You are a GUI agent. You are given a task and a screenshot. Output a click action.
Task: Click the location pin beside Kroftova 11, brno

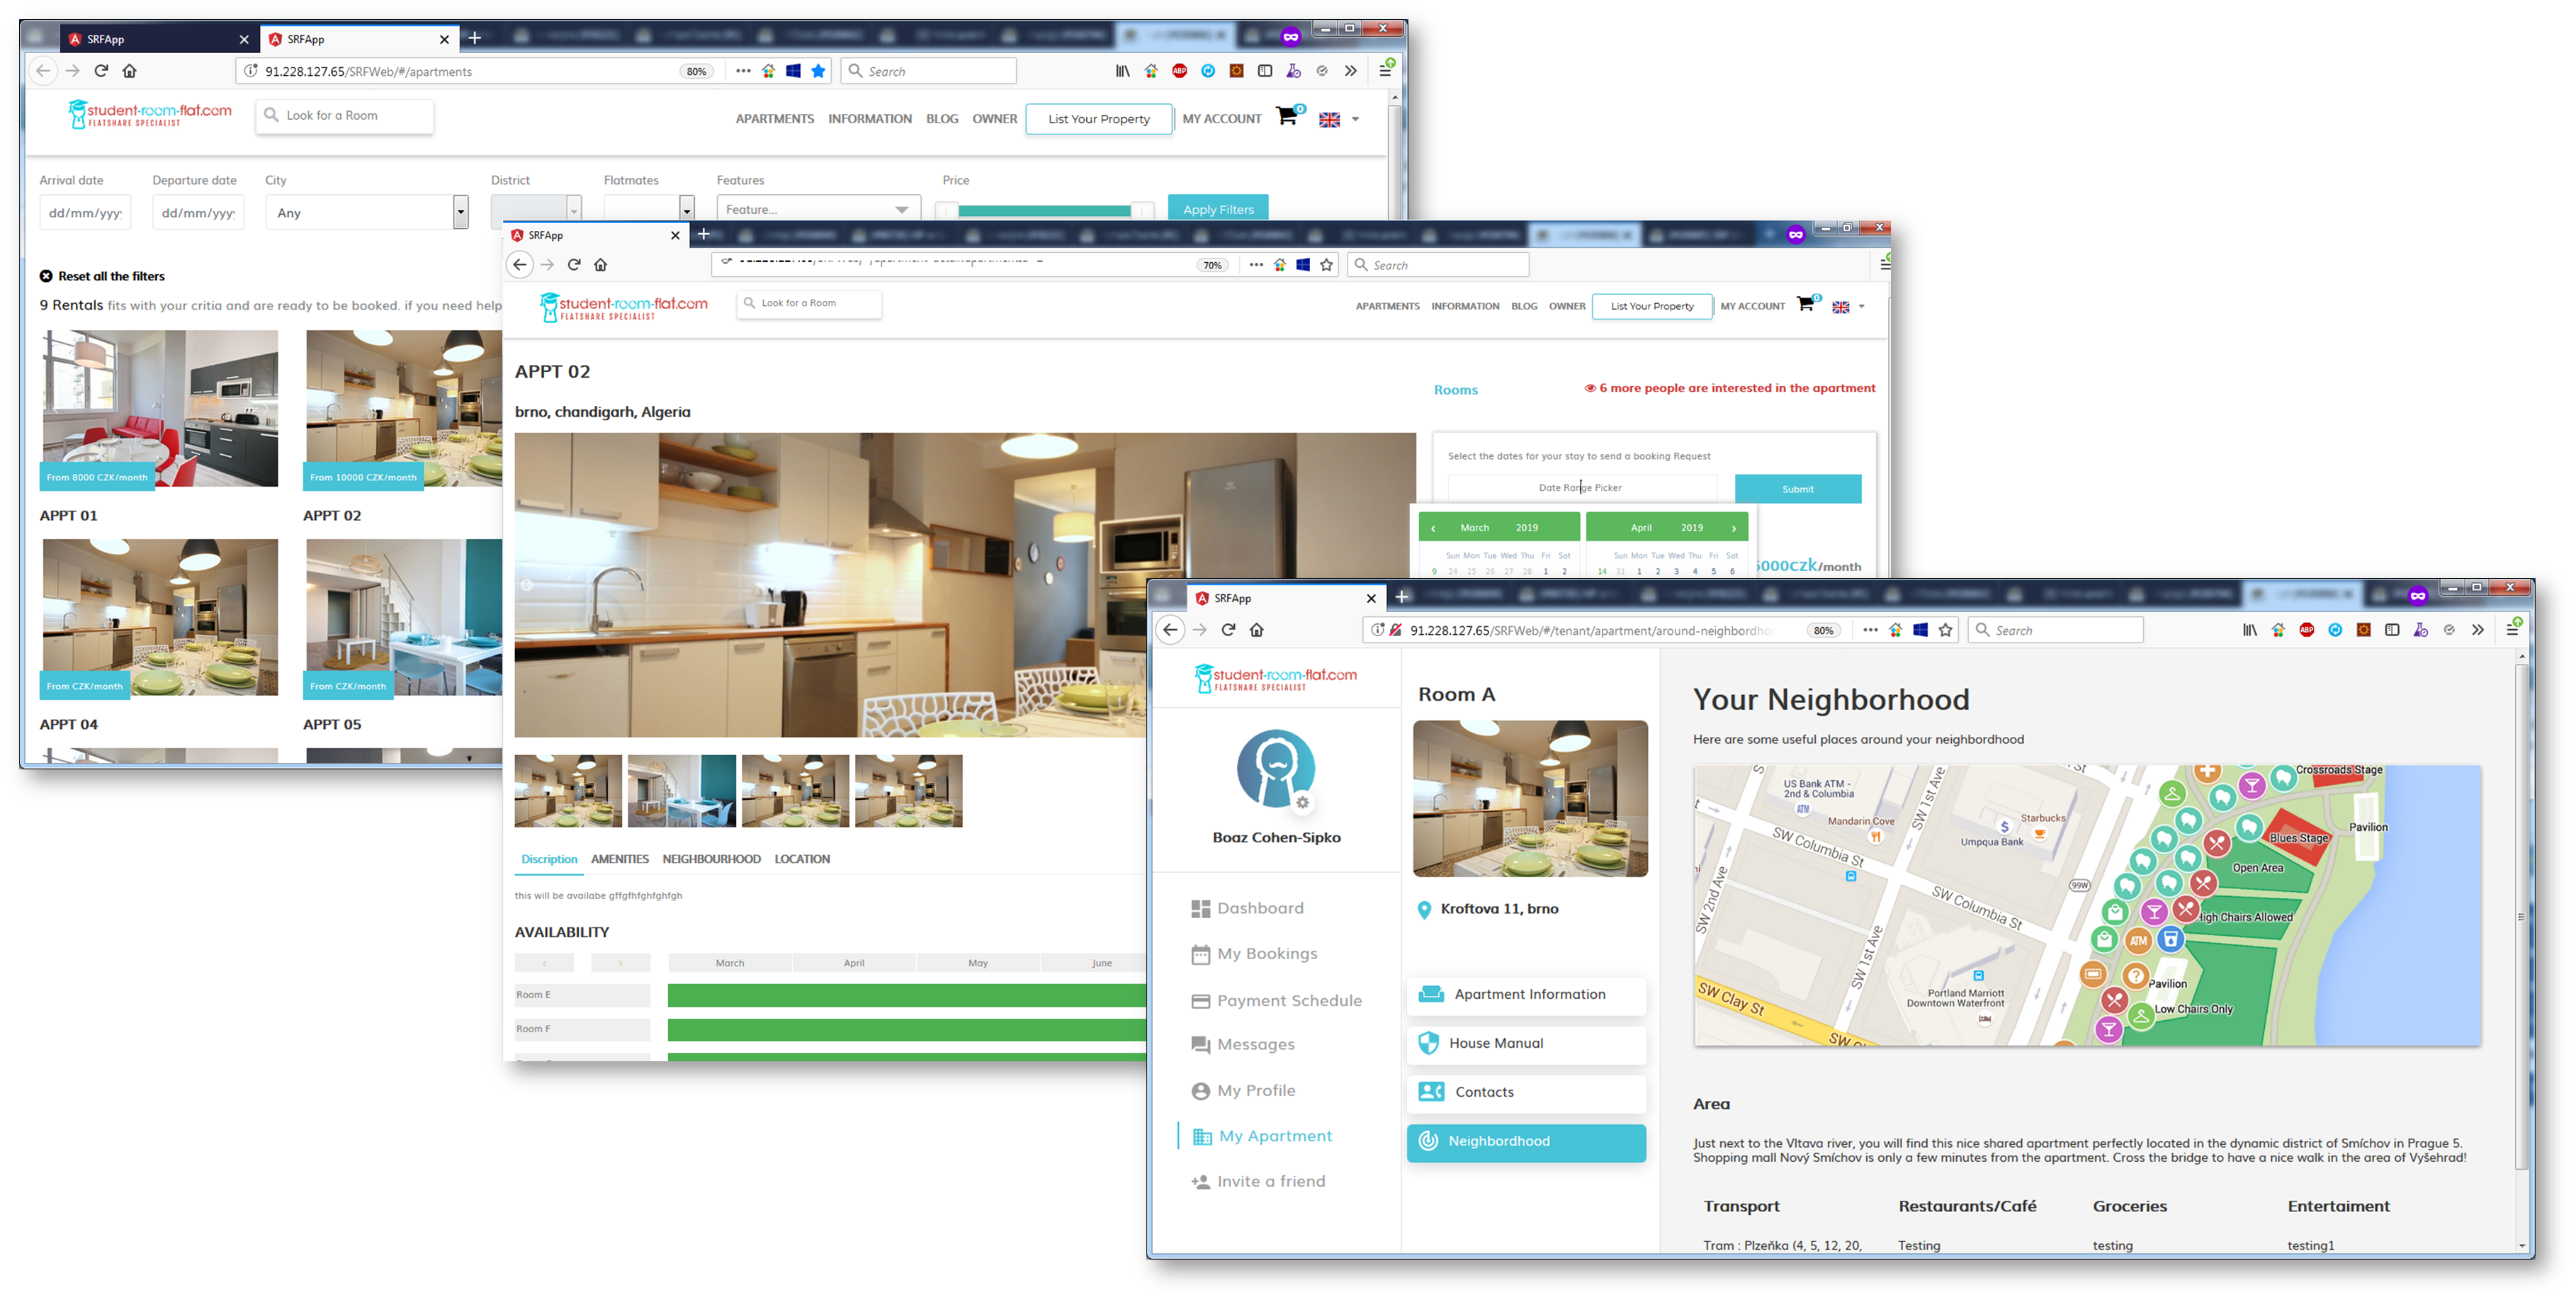pos(1424,910)
